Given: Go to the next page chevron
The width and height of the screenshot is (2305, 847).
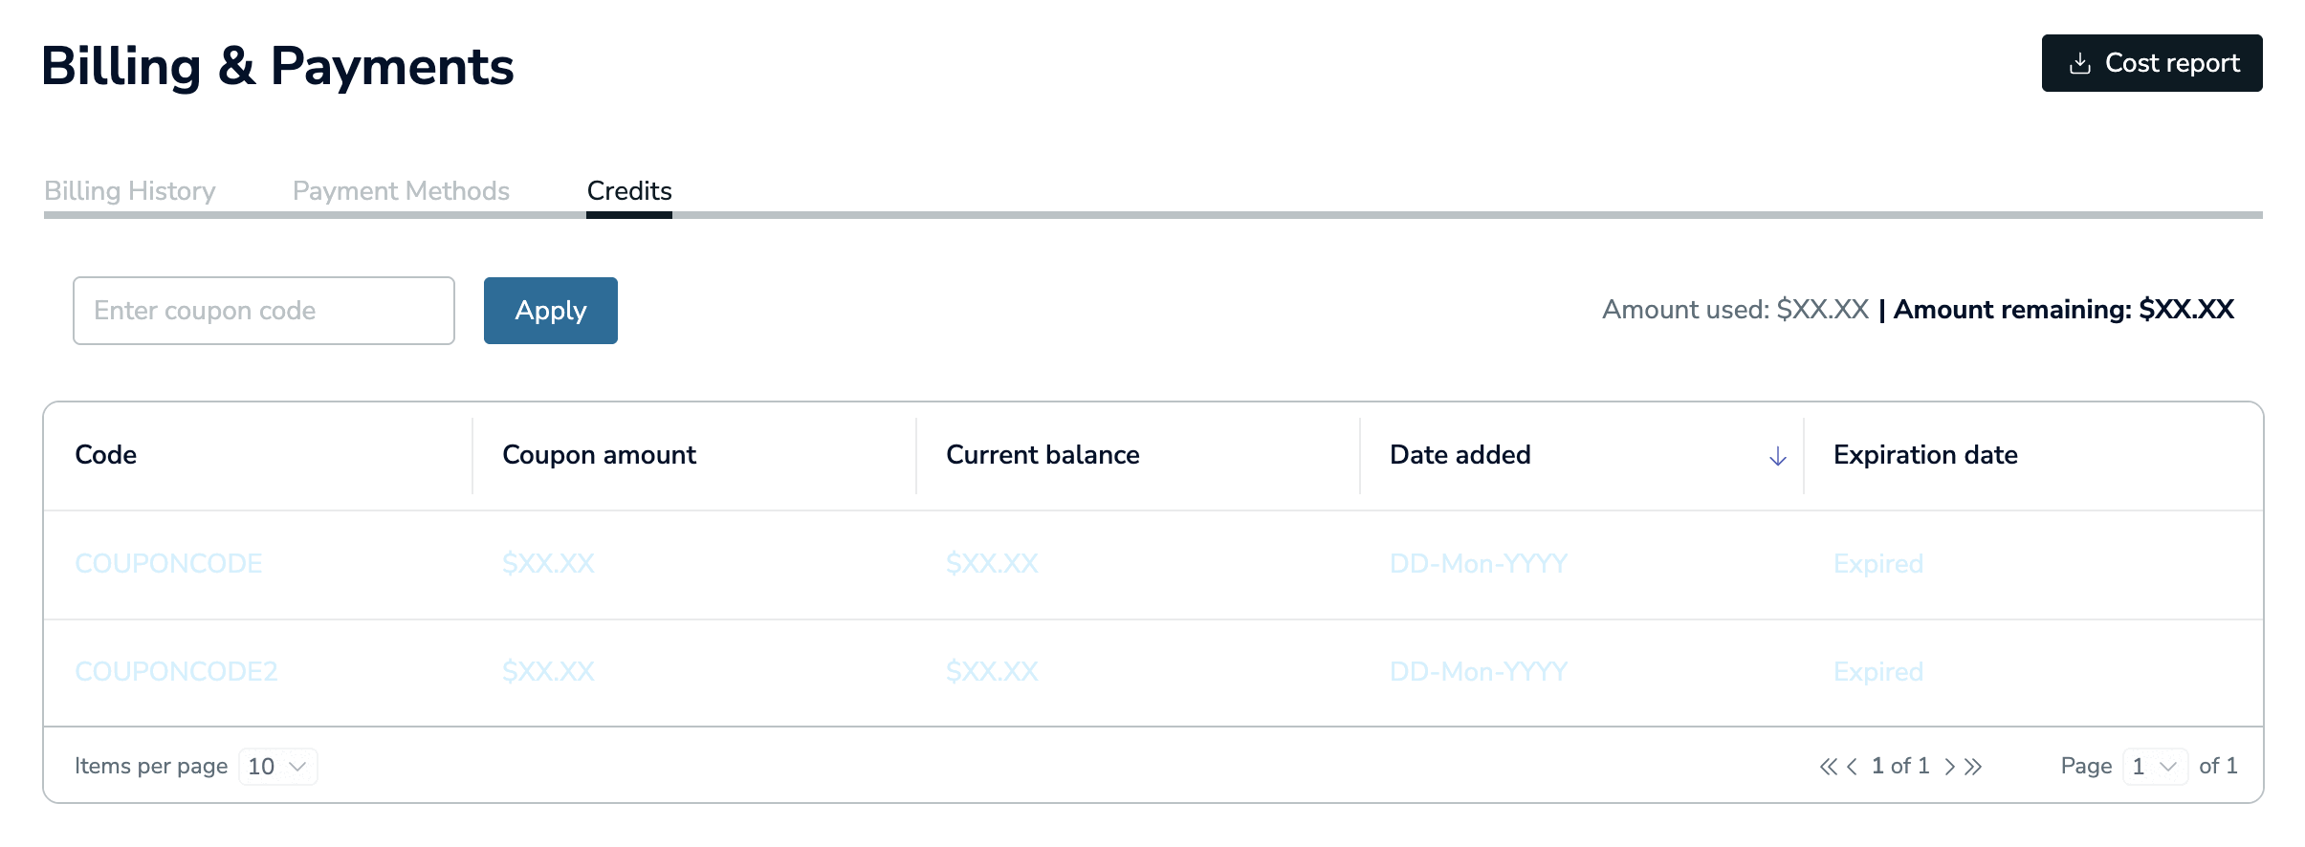Looking at the screenshot, I should [x=1949, y=767].
